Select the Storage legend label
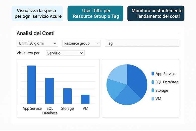 [x=162, y=90]
